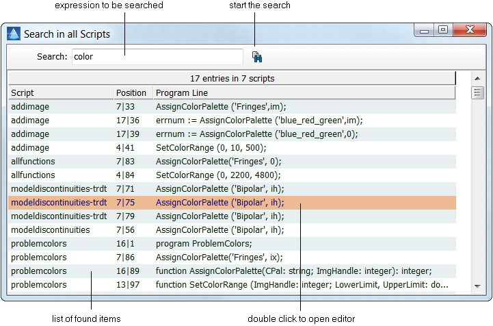The image size is (493, 326).
Task: Click the results list scrollbar thumb
Action: pos(477,92)
